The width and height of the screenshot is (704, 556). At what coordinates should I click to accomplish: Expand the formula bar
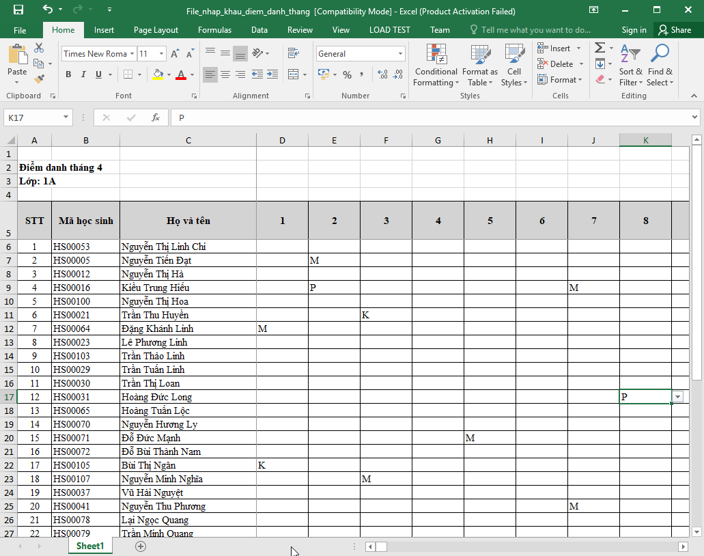[x=695, y=117]
